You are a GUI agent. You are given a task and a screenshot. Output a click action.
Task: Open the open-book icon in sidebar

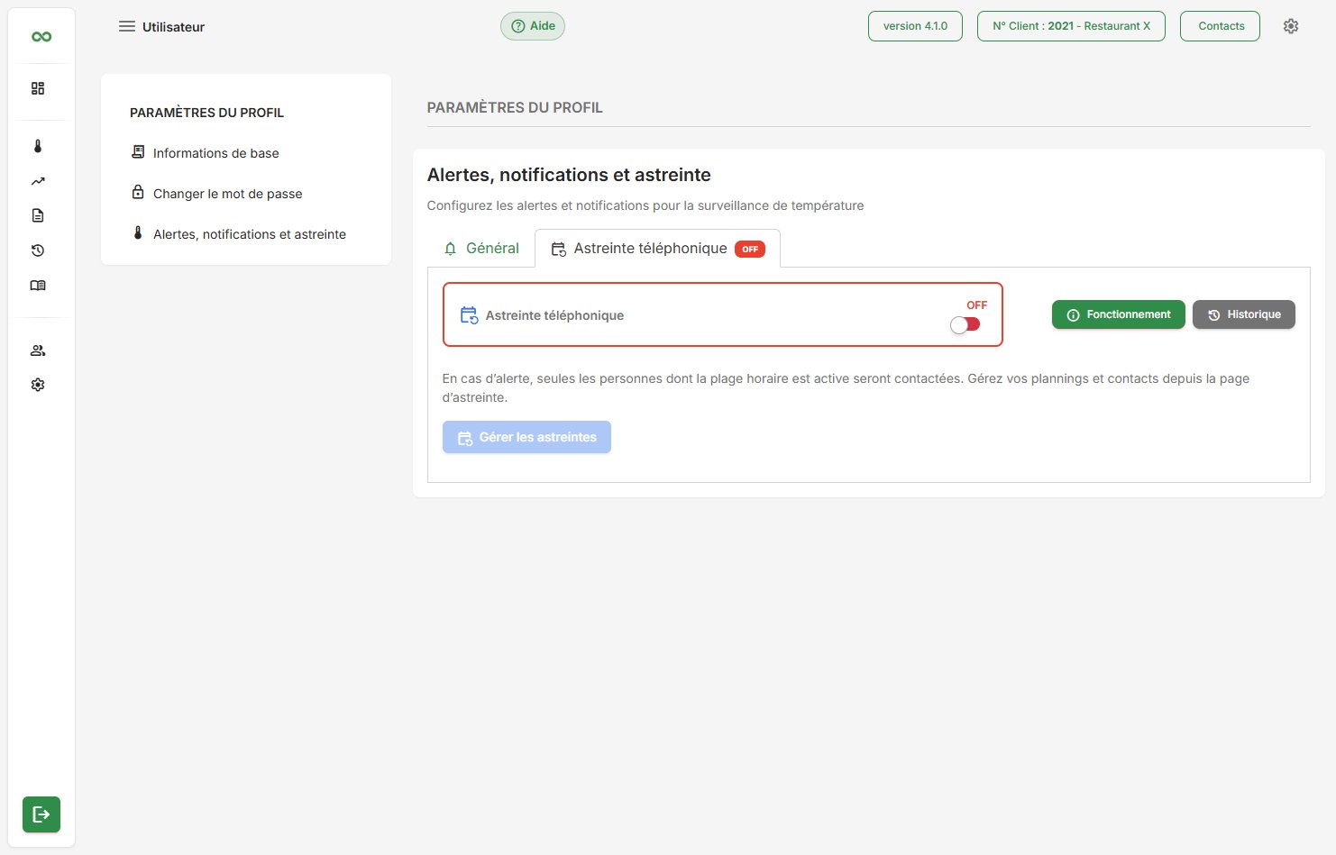tap(38, 286)
